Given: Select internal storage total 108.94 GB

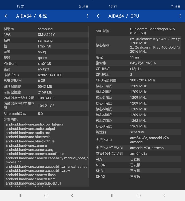Looking at the screenshot, I should (46, 98).
